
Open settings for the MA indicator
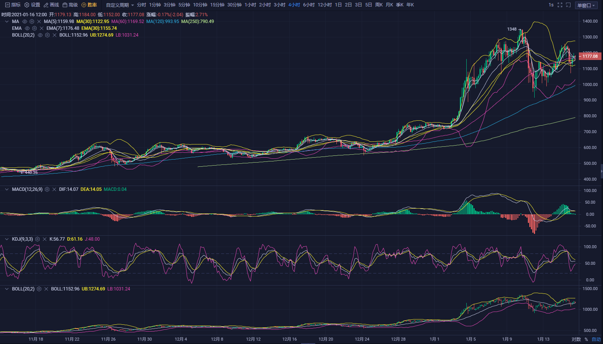(x=32, y=21)
